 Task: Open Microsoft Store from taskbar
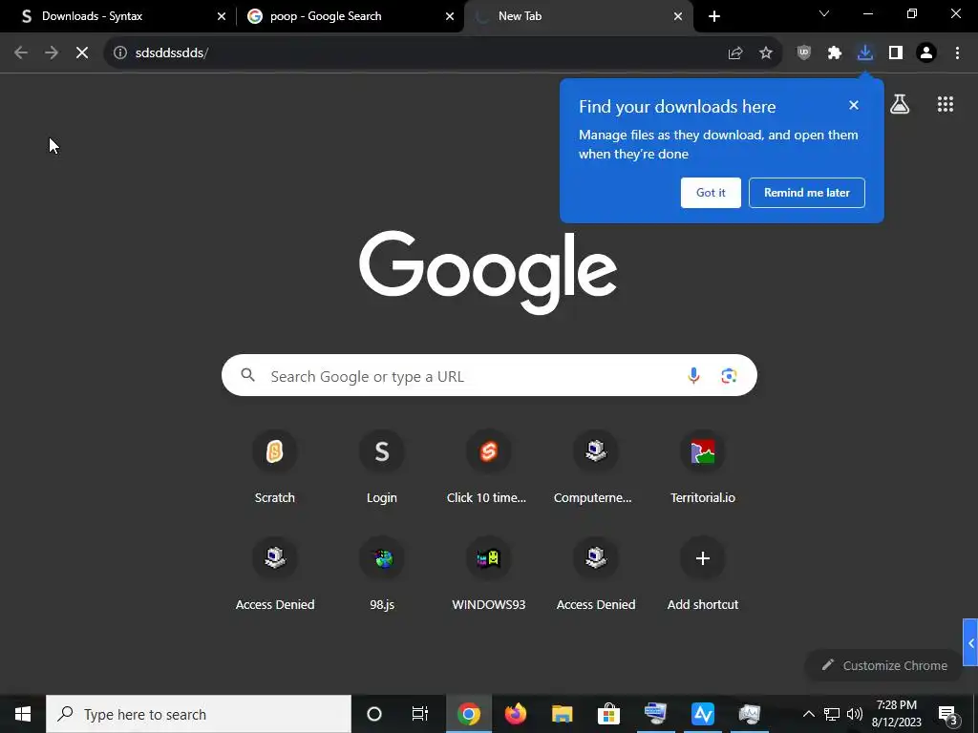coord(608,714)
